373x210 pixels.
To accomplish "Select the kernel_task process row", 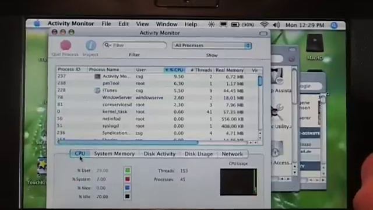I will tap(157, 111).
